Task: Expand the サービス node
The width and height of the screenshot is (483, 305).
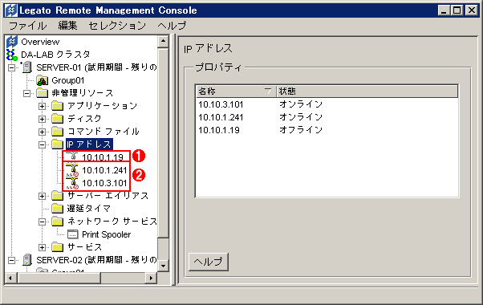Action: coord(43,247)
